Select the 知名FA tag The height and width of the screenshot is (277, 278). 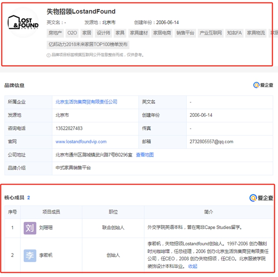[235, 33]
